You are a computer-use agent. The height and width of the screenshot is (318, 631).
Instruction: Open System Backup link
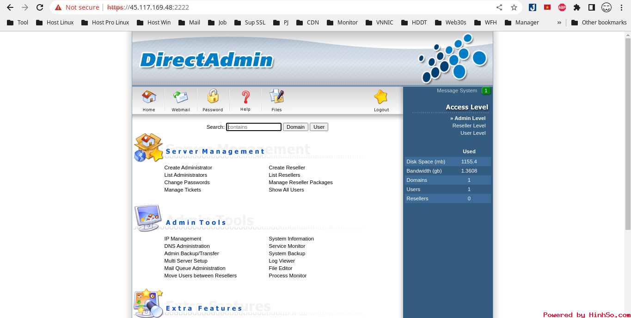click(287, 253)
